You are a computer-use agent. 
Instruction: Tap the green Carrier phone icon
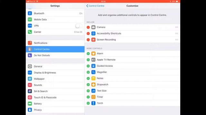point(30,32)
